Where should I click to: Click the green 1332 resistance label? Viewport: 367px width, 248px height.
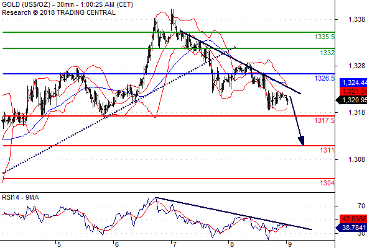pyautogui.click(x=327, y=53)
